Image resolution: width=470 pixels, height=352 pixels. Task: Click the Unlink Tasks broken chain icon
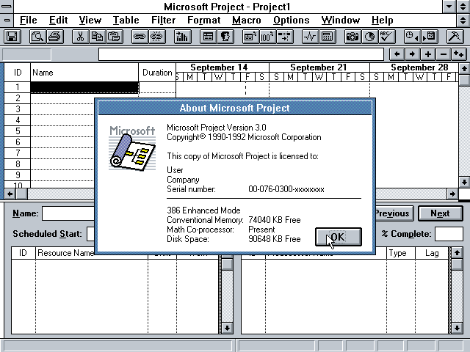click(156, 36)
